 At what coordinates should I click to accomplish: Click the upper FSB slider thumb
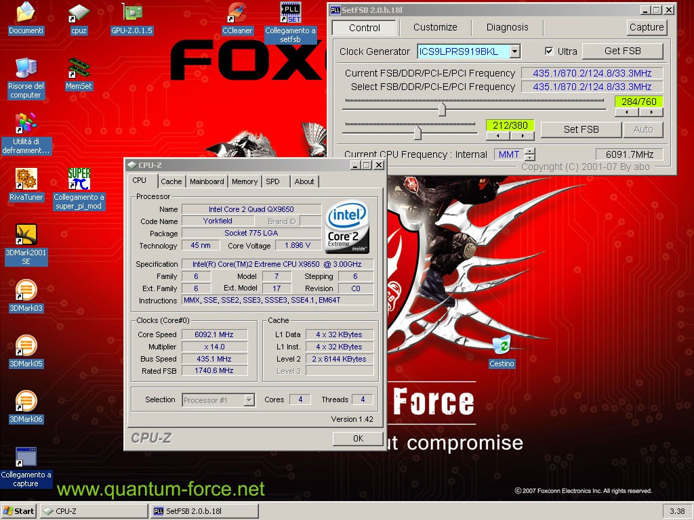point(442,109)
